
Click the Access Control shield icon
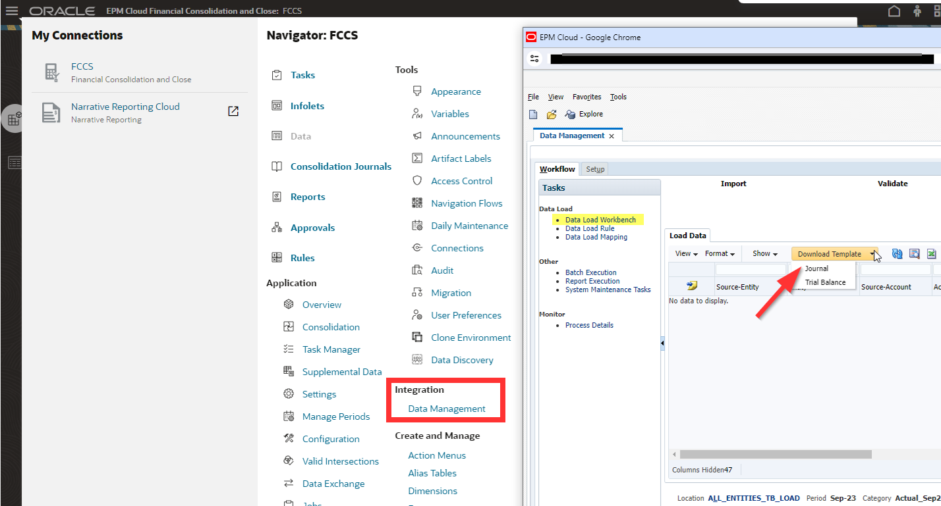coord(417,181)
